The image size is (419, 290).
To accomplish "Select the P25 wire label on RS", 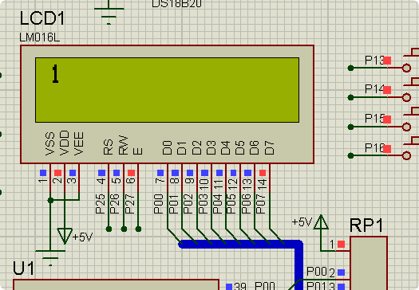I will click(x=100, y=204).
